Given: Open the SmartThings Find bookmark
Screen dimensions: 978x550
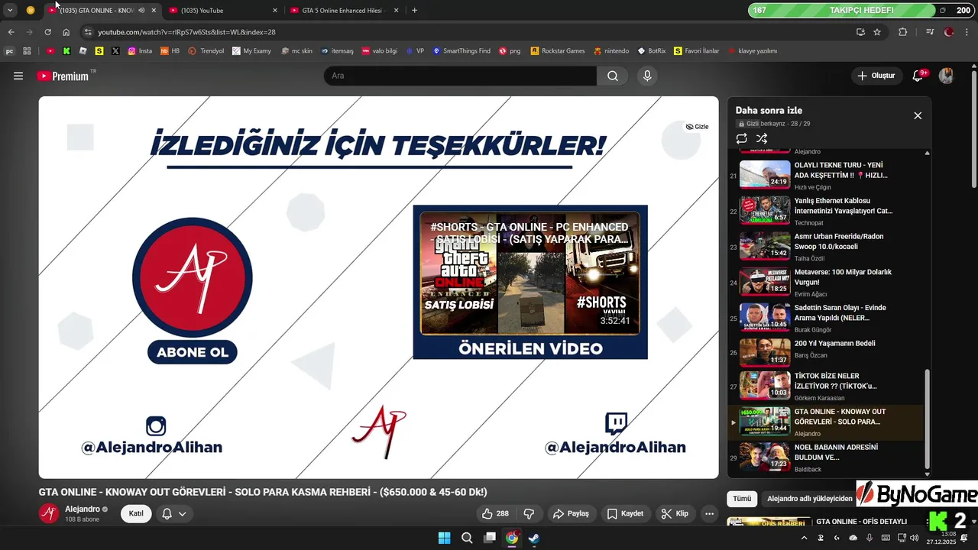Looking at the screenshot, I should point(461,51).
